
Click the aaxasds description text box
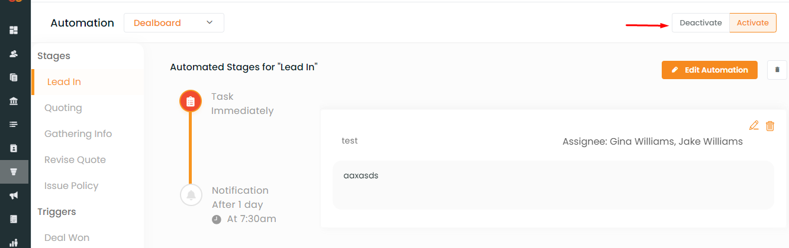pos(553,185)
